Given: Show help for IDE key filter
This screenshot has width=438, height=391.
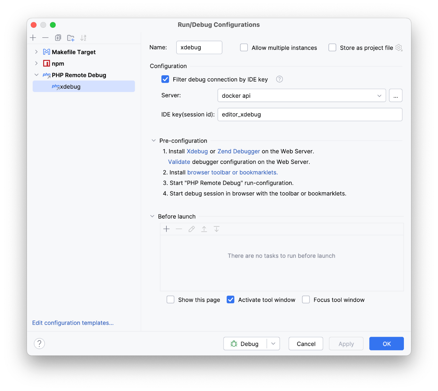Looking at the screenshot, I should coord(279,79).
